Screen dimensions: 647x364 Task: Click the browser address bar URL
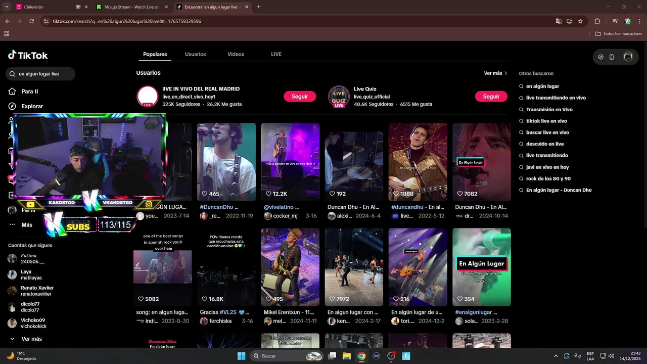coord(126,21)
